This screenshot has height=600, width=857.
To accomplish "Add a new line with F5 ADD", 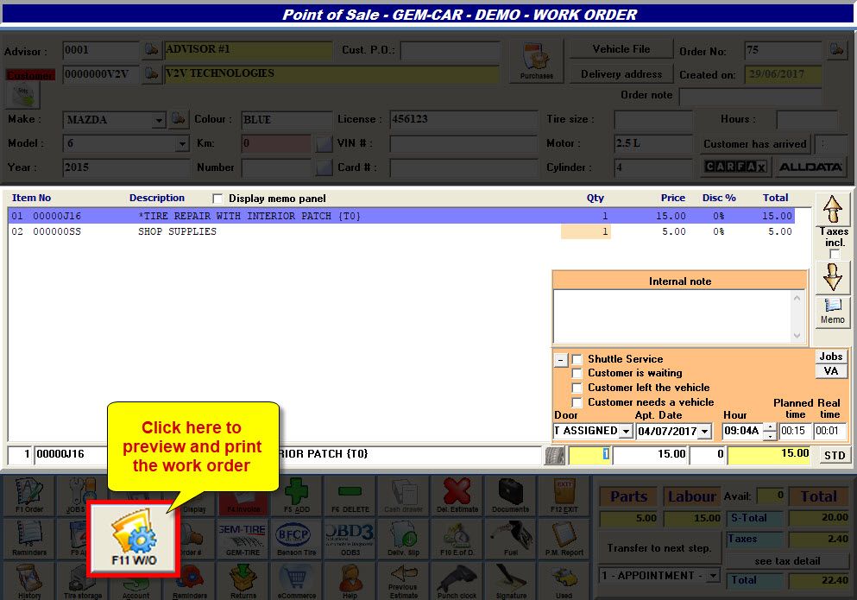I will pos(297,496).
